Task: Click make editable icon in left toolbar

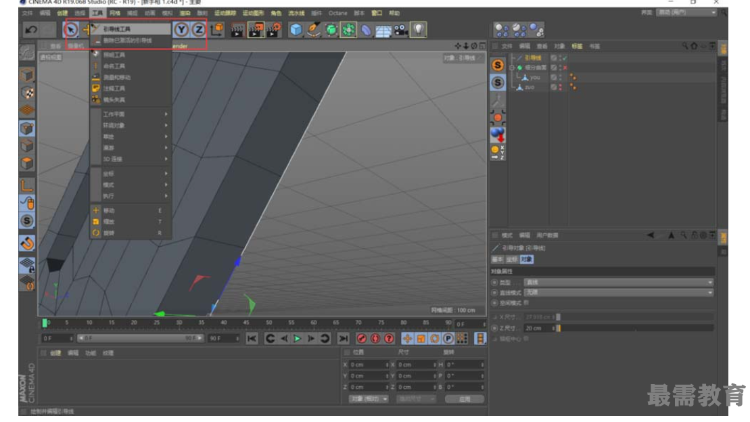Action: tap(27, 52)
